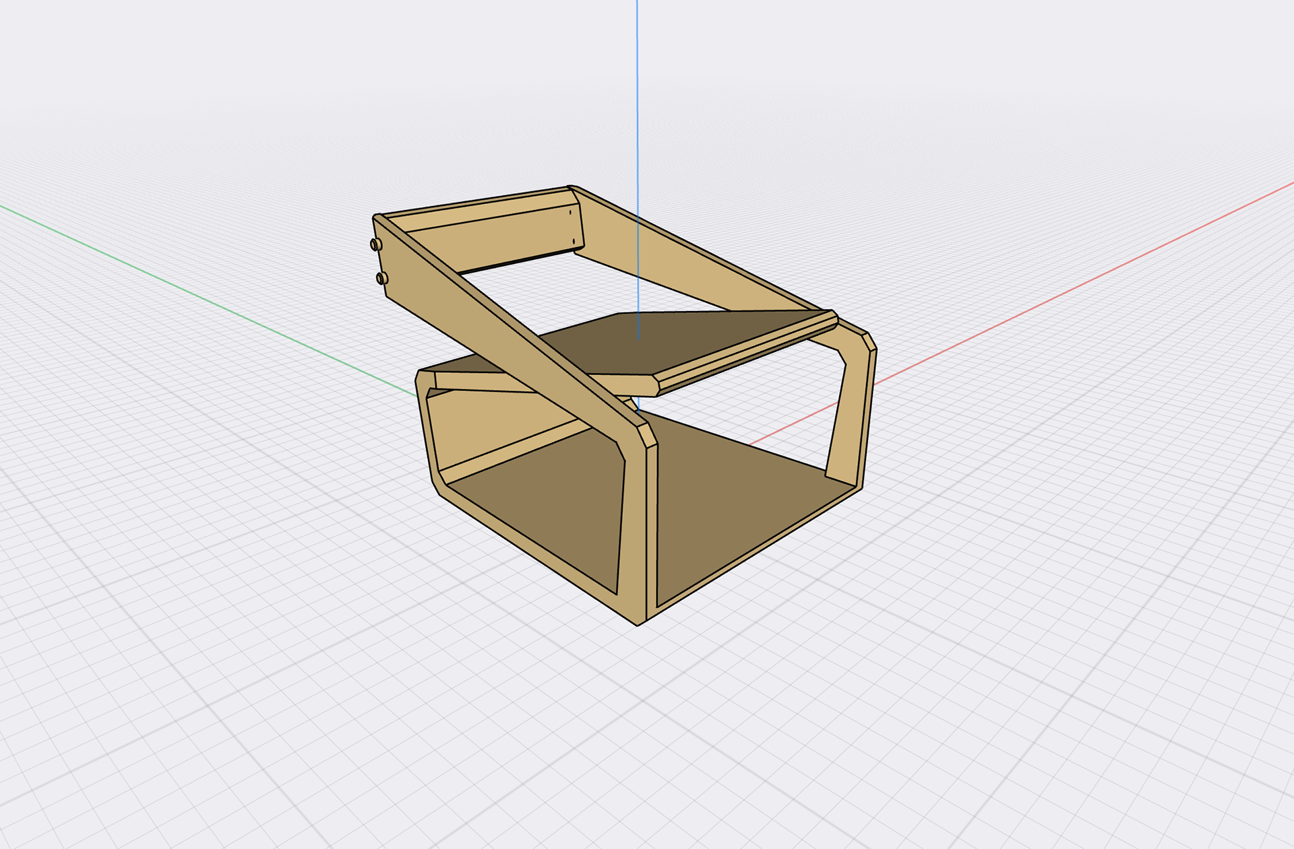Click the chamfered top corner of the right frame
This screenshot has height=849, width=1294.
(x=869, y=341)
